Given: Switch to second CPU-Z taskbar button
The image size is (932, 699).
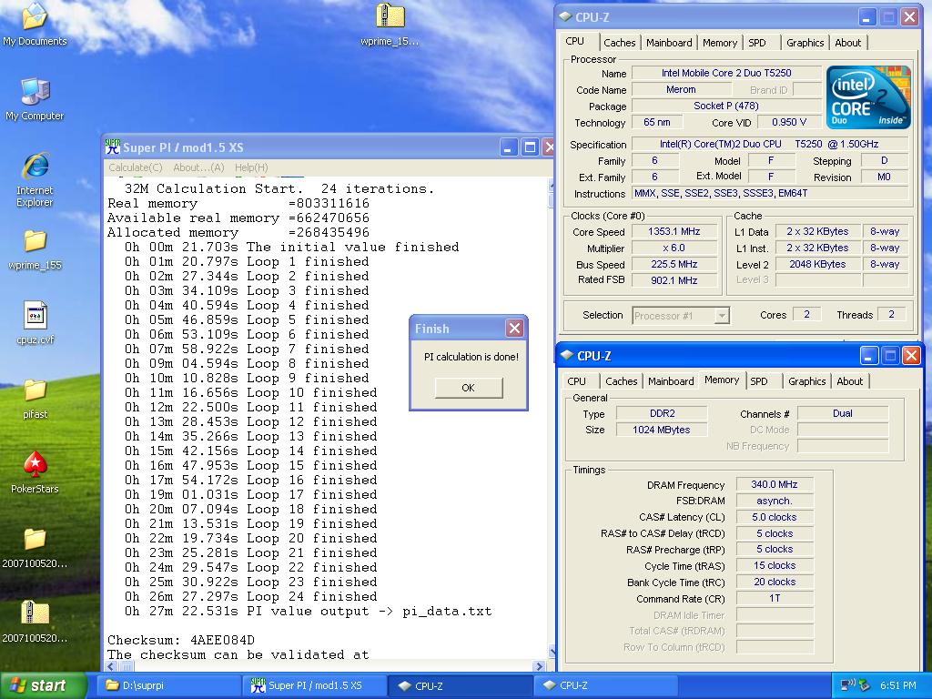Looking at the screenshot, I should point(605,685).
